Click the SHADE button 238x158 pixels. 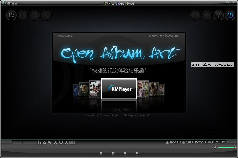172,143
